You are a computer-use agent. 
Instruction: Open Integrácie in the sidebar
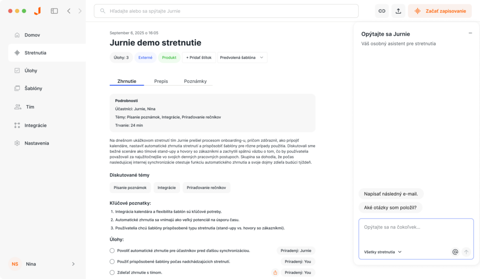pyautogui.click(x=35, y=125)
